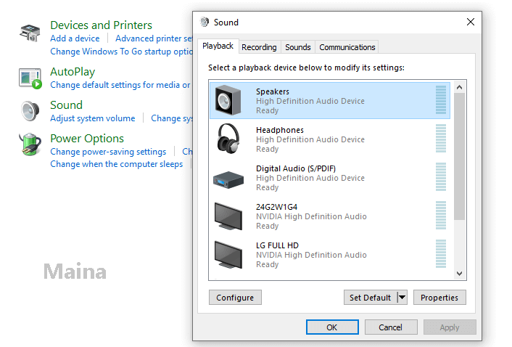Open the Advanced printer setup link
The width and height of the screenshot is (512, 347).
point(154,38)
